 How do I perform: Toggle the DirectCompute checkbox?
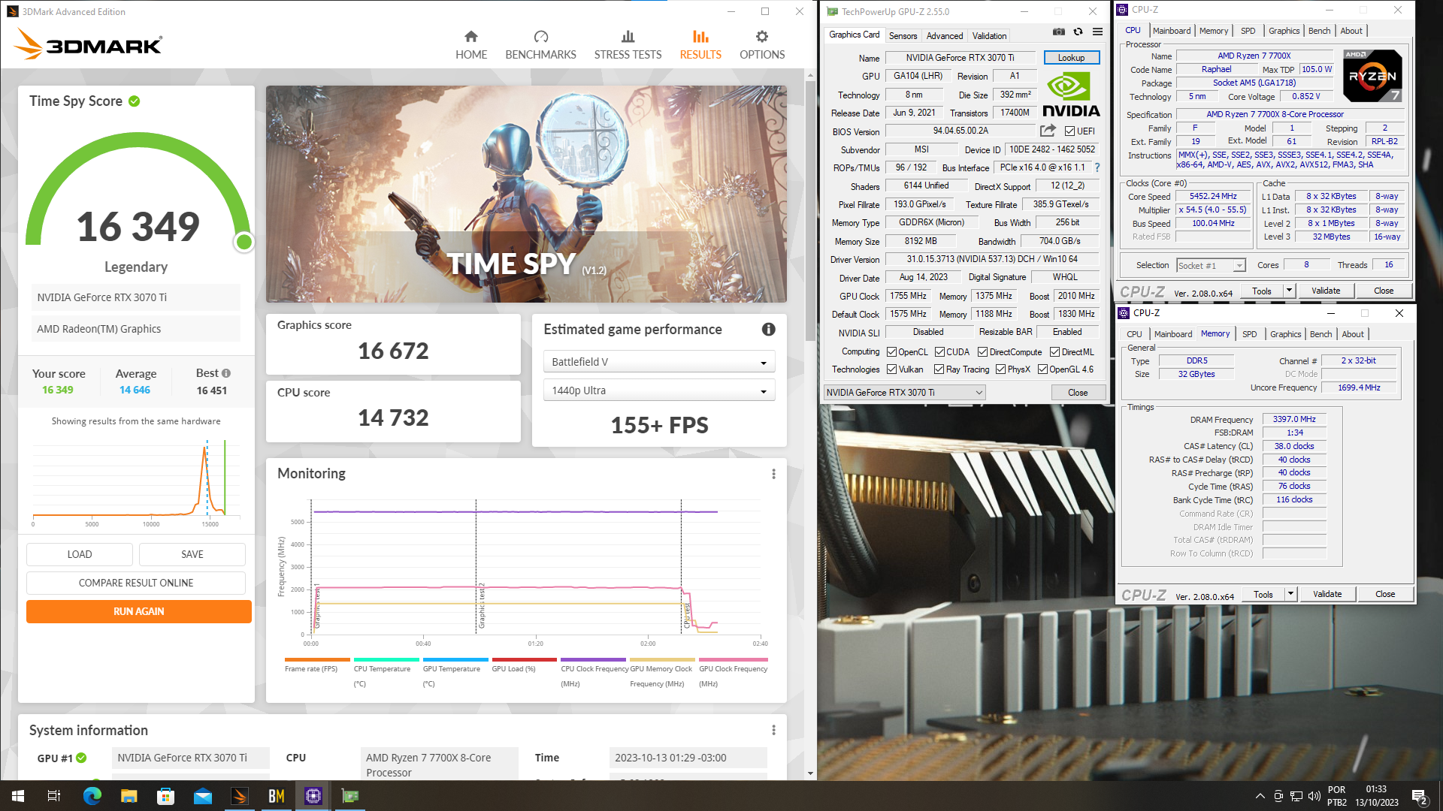982,352
